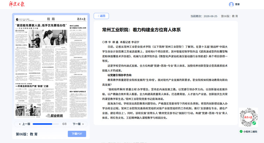The height and width of the screenshot is (143, 264).
Task: Select the 产教"联姻"之路 article on page preview
Action: 32,86
